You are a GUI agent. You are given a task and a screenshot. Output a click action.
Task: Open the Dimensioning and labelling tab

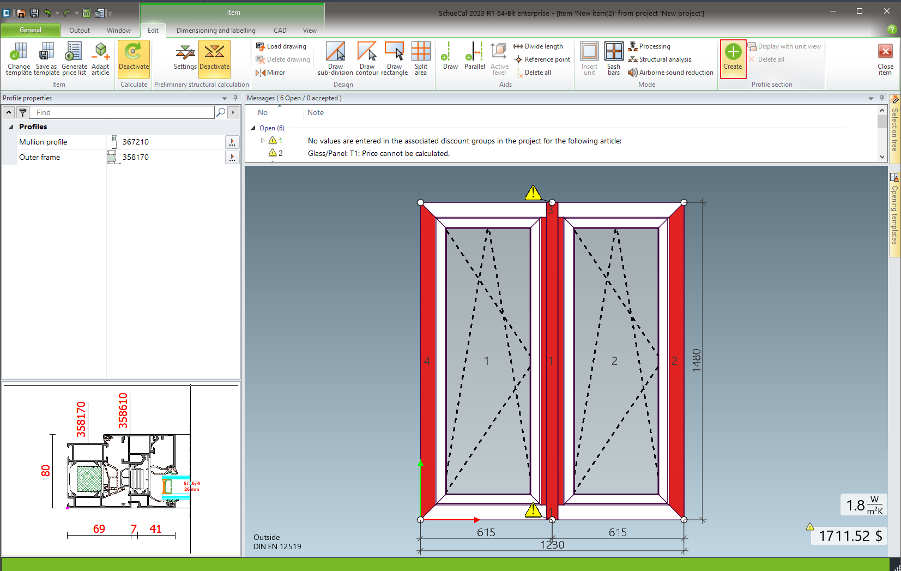(x=216, y=31)
